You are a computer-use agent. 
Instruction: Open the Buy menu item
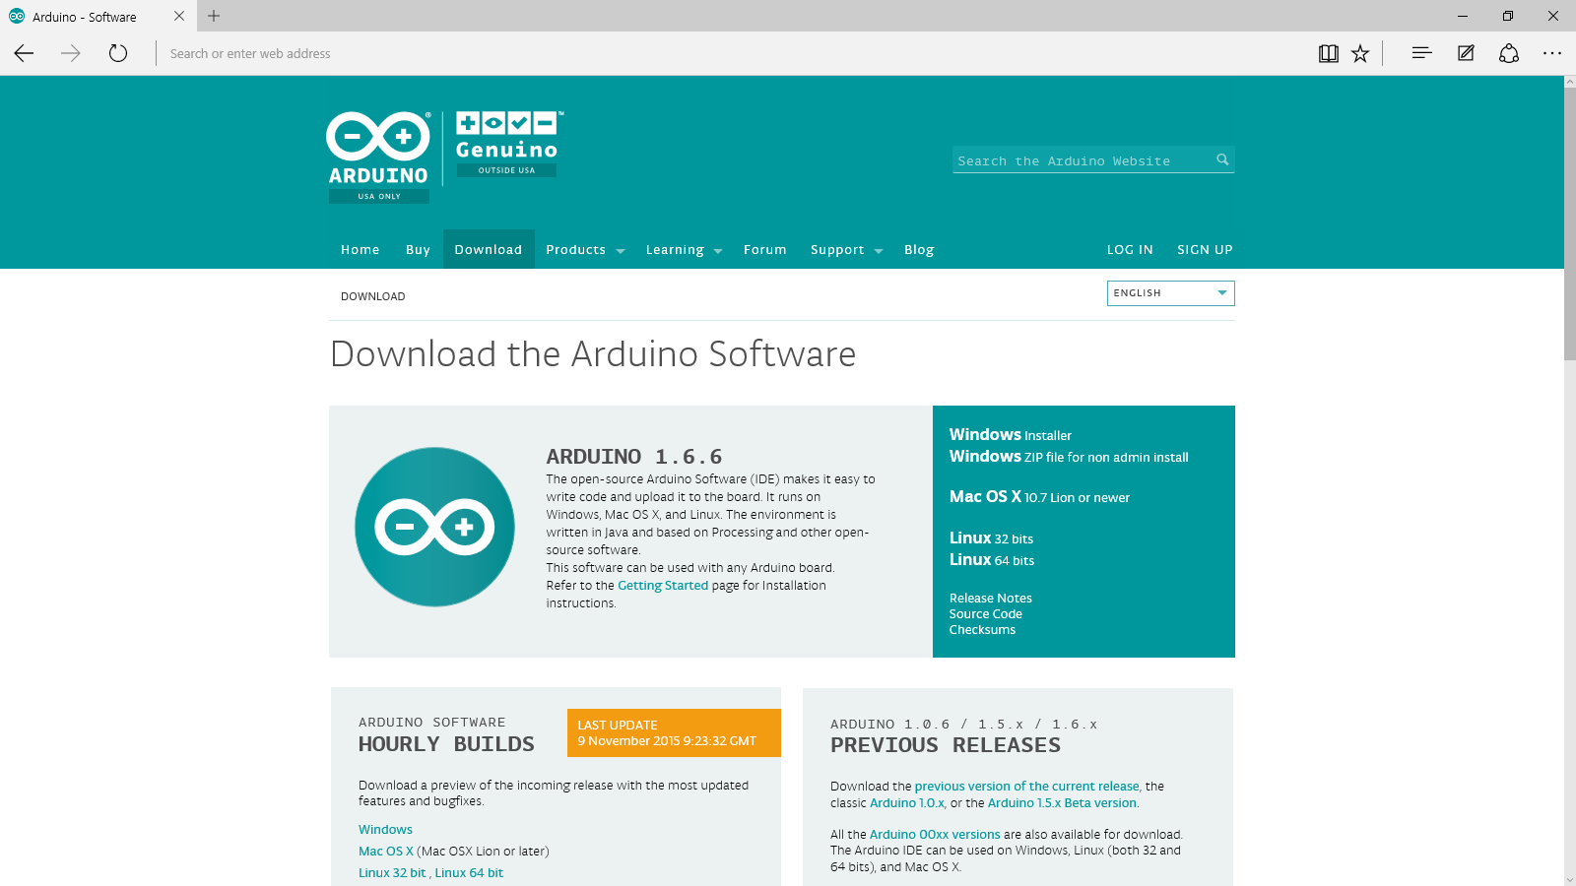[418, 250]
